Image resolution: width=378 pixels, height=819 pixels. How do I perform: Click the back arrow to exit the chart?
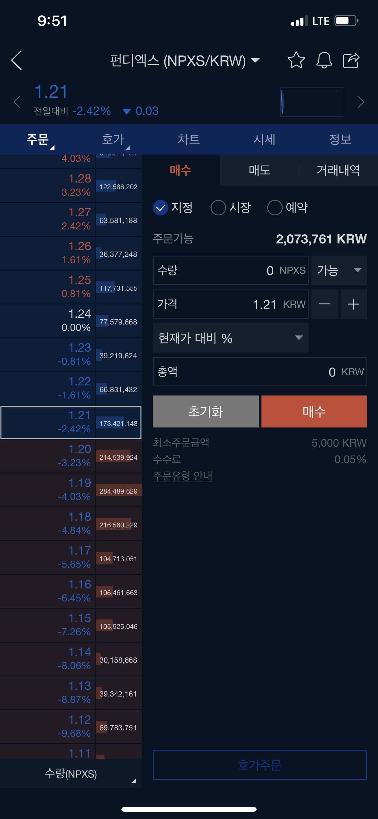click(17, 60)
